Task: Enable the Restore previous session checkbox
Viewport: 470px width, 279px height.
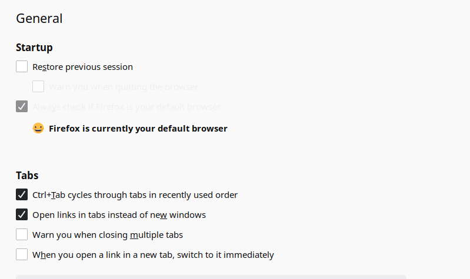Action: 22,66
